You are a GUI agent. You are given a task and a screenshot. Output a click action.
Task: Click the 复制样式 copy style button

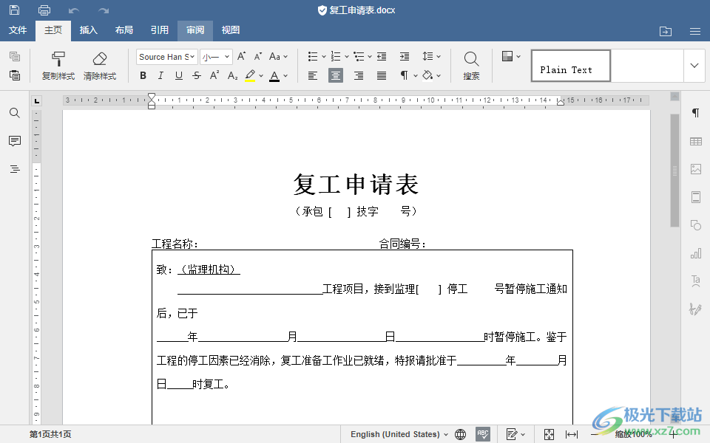[58, 66]
